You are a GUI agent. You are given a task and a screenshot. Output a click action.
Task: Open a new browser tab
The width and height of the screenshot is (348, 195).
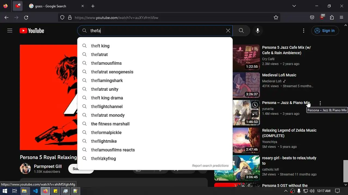93,6
